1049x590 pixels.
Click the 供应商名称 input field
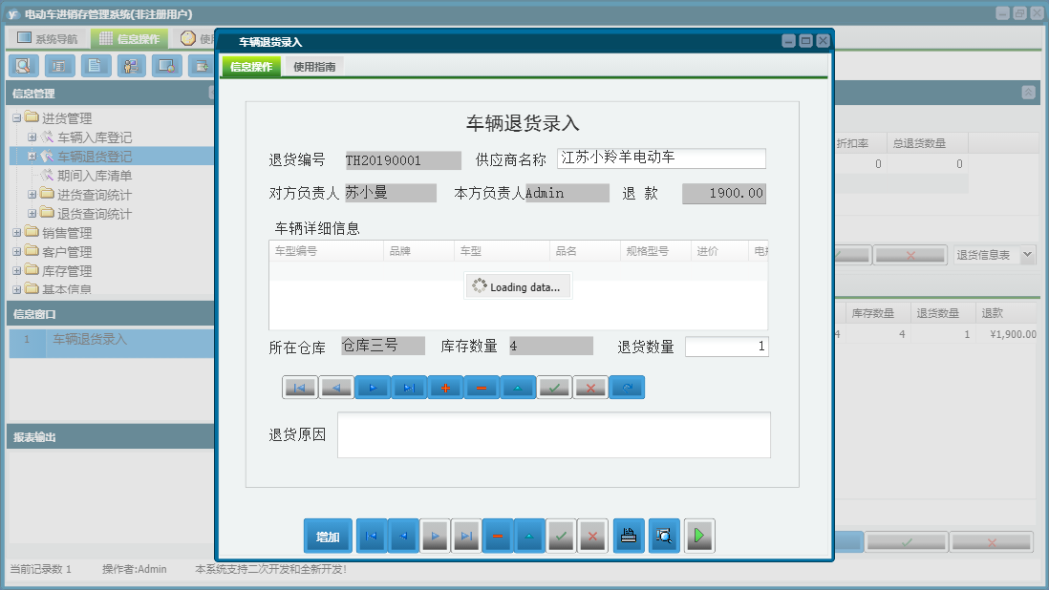[x=661, y=158]
